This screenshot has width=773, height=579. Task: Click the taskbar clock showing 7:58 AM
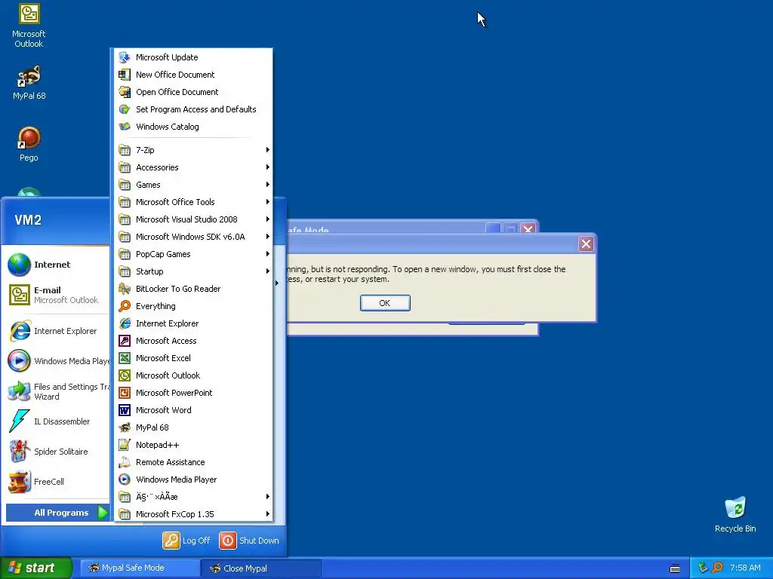[x=745, y=568]
